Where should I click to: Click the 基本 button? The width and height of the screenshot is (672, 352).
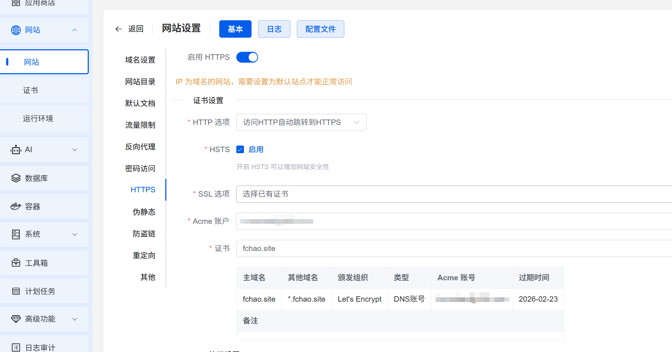pos(235,29)
